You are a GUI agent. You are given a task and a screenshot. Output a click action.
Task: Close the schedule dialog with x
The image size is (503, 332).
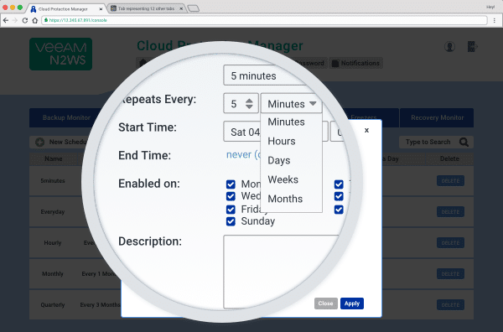[x=366, y=130]
